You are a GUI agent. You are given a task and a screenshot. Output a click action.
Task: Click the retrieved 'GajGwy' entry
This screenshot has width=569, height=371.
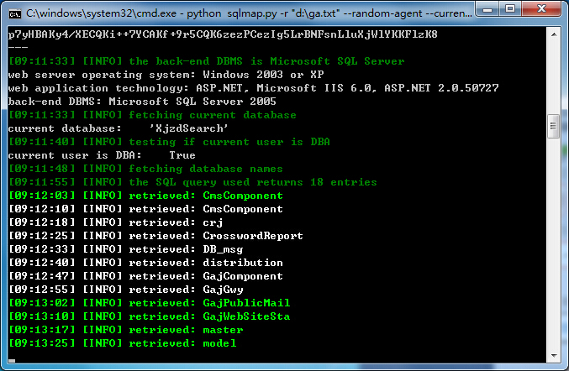click(x=223, y=290)
